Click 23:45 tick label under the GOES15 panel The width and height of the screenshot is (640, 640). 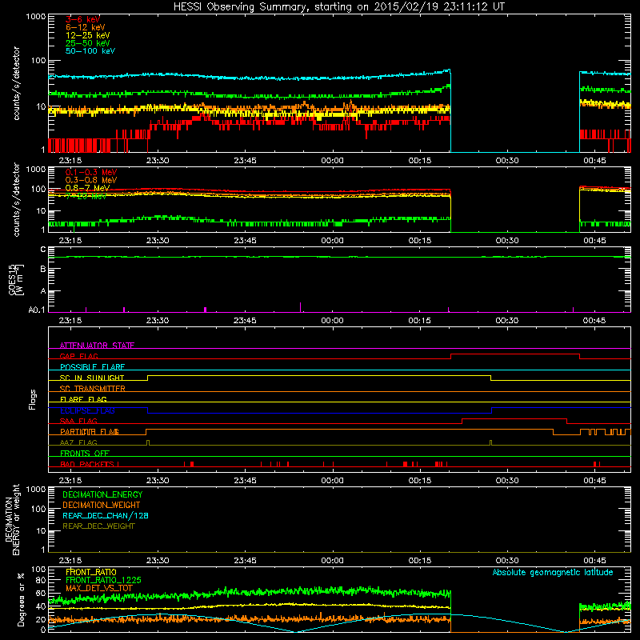(245, 321)
